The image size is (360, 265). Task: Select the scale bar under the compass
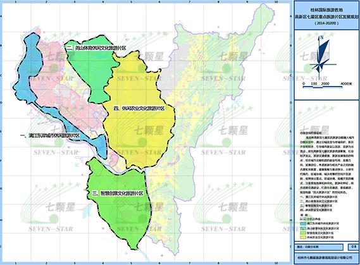point(327,85)
